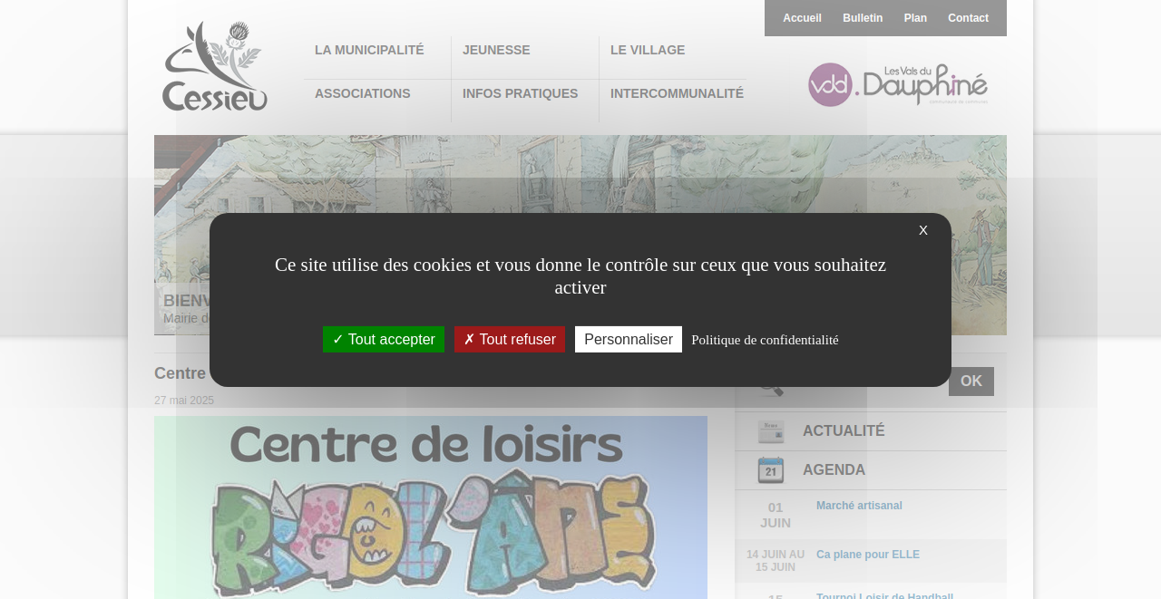The height and width of the screenshot is (599, 1161).
Task: Click the OK search button
Action: coord(971,382)
